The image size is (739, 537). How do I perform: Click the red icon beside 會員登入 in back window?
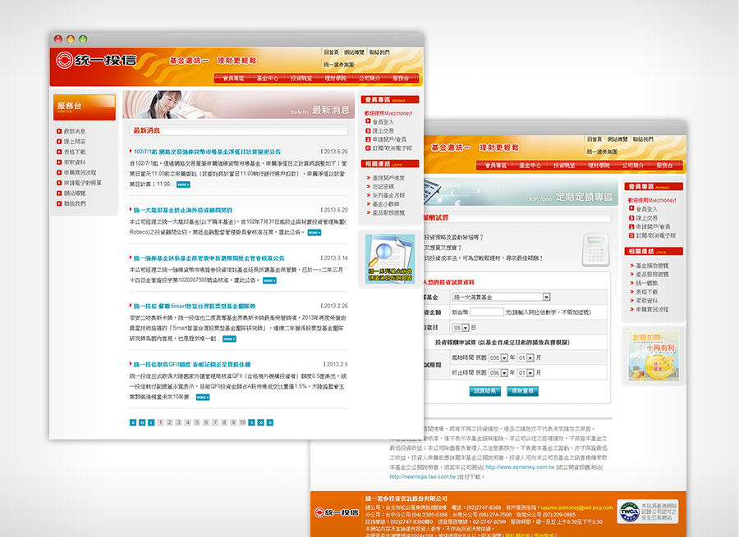631,208
